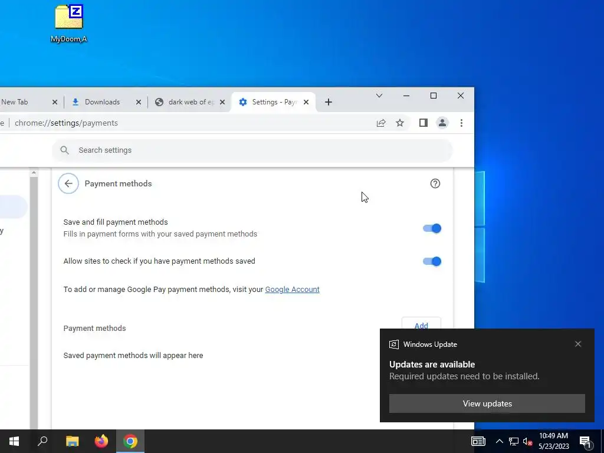Click the 'Payment methods' page heading
This screenshot has width=604, height=453.
118,184
